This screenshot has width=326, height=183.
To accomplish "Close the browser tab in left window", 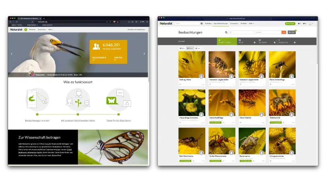I will tap(40, 18).
